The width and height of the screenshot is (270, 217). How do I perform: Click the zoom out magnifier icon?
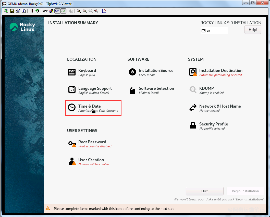[x=84, y=11]
